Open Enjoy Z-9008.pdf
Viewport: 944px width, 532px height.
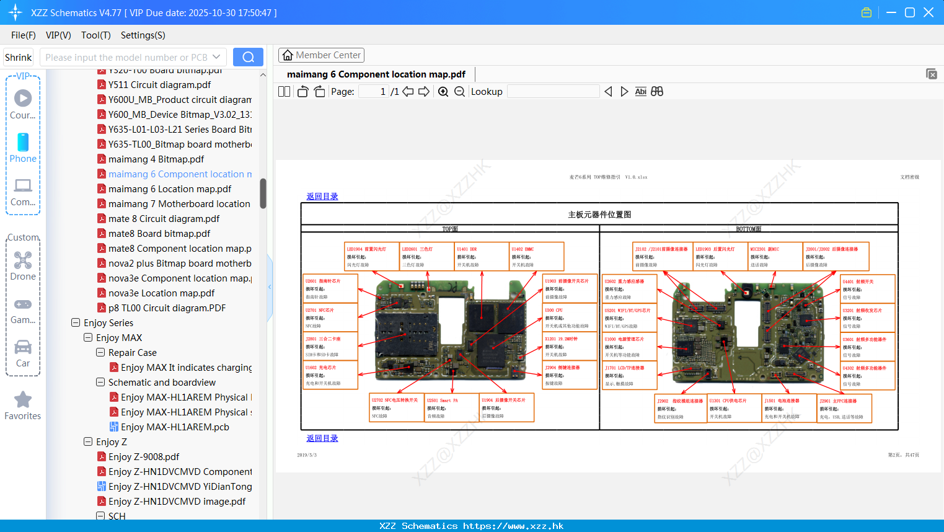pyautogui.click(x=138, y=457)
